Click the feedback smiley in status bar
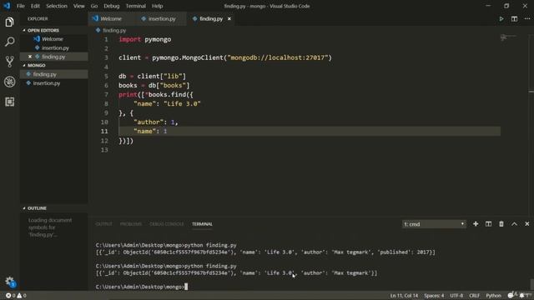Image resolution: width=534 pixels, height=300 pixels. pos(511,295)
